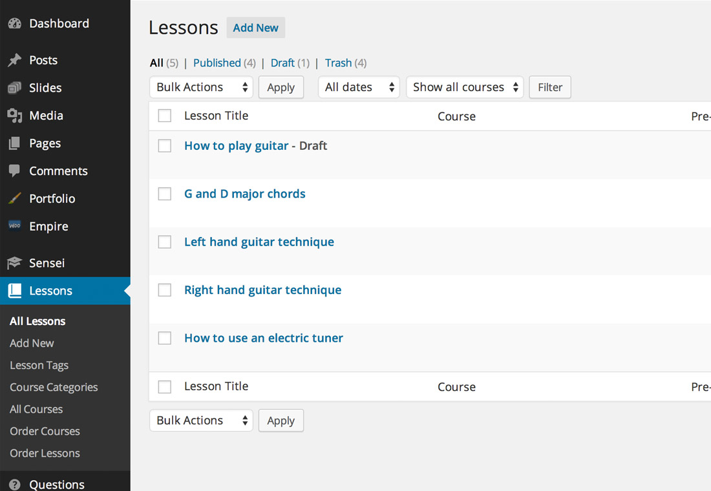Open 'Left hand guitar technique' lesson link

pos(259,242)
